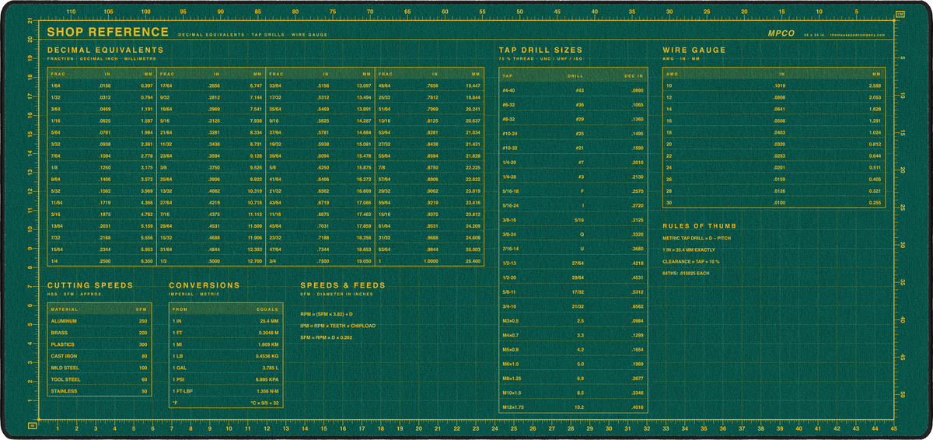Click the '6.895 KPA' conversion value
933x440 pixels.
[266, 379]
